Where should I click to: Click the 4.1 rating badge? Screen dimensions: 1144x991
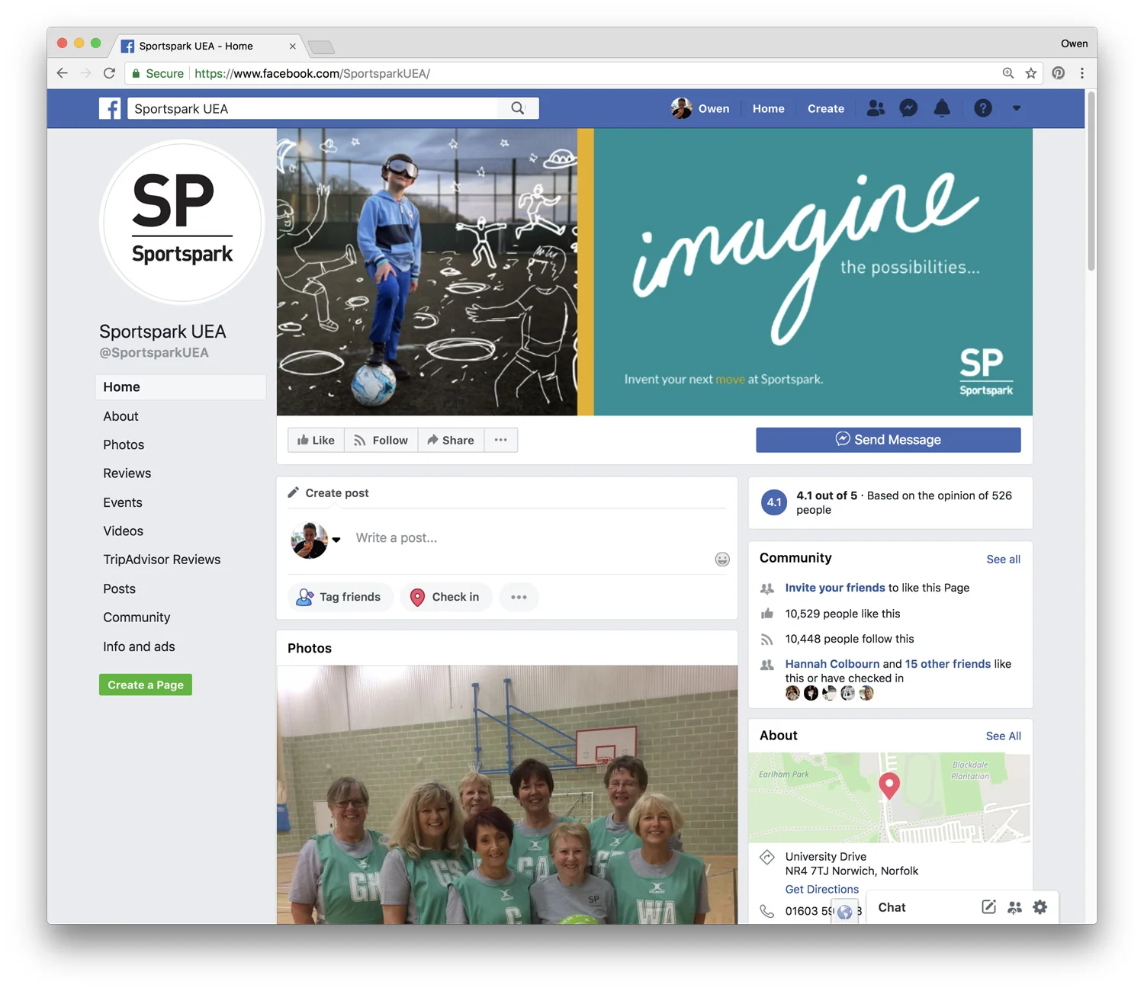(x=774, y=502)
